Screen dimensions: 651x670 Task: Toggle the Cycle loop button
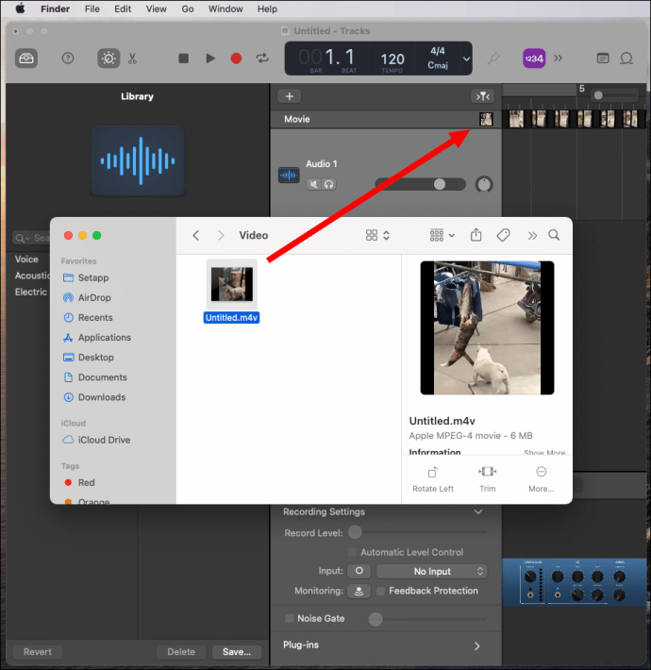coord(262,59)
